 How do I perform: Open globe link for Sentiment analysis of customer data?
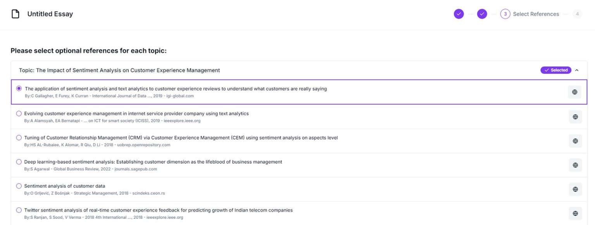click(575, 189)
